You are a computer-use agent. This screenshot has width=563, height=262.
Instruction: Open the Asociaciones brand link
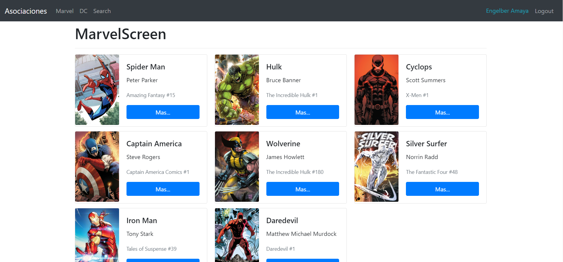(26, 11)
